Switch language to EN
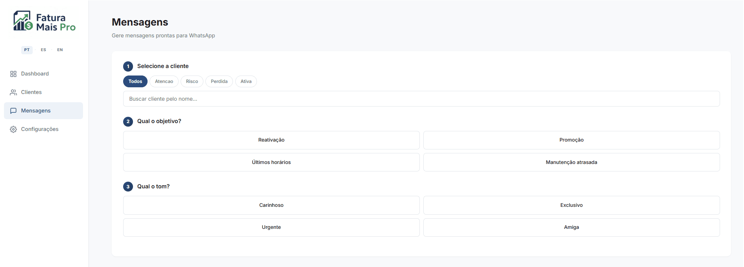The height and width of the screenshot is (267, 744). pos(60,50)
